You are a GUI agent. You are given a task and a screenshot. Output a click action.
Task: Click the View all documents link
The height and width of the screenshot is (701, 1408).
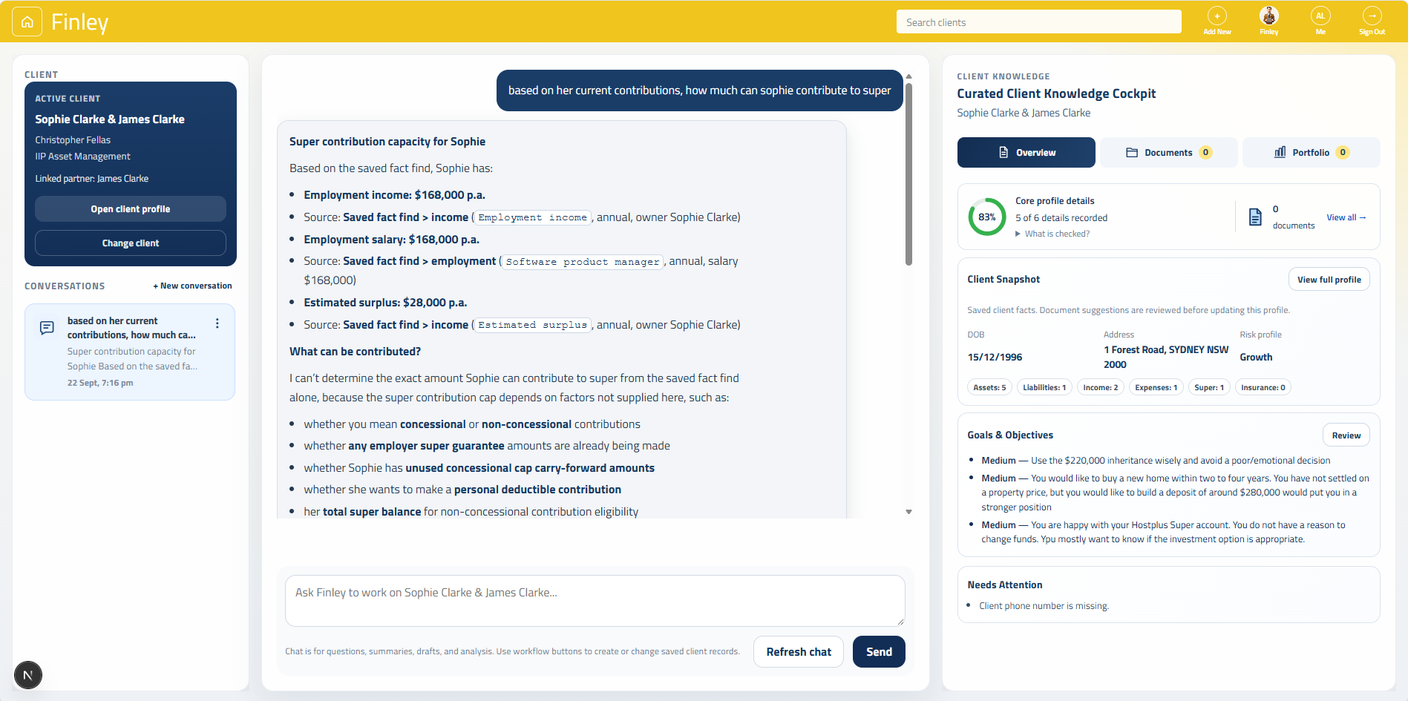pos(1346,217)
